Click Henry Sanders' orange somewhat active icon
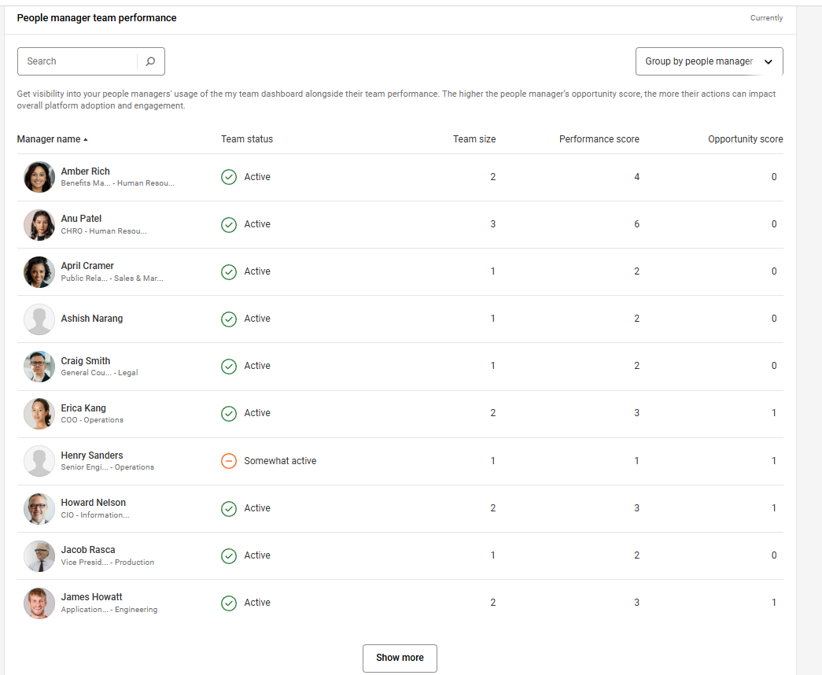822x675 pixels. 229,461
